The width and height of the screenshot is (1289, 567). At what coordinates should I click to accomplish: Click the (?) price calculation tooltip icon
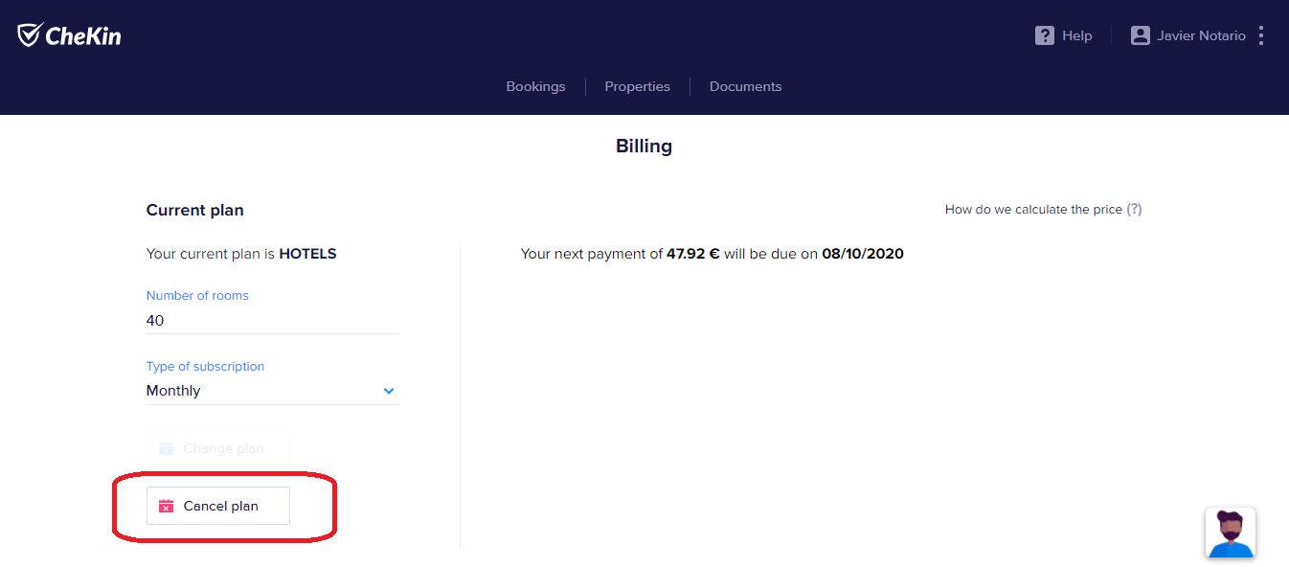coord(1134,209)
